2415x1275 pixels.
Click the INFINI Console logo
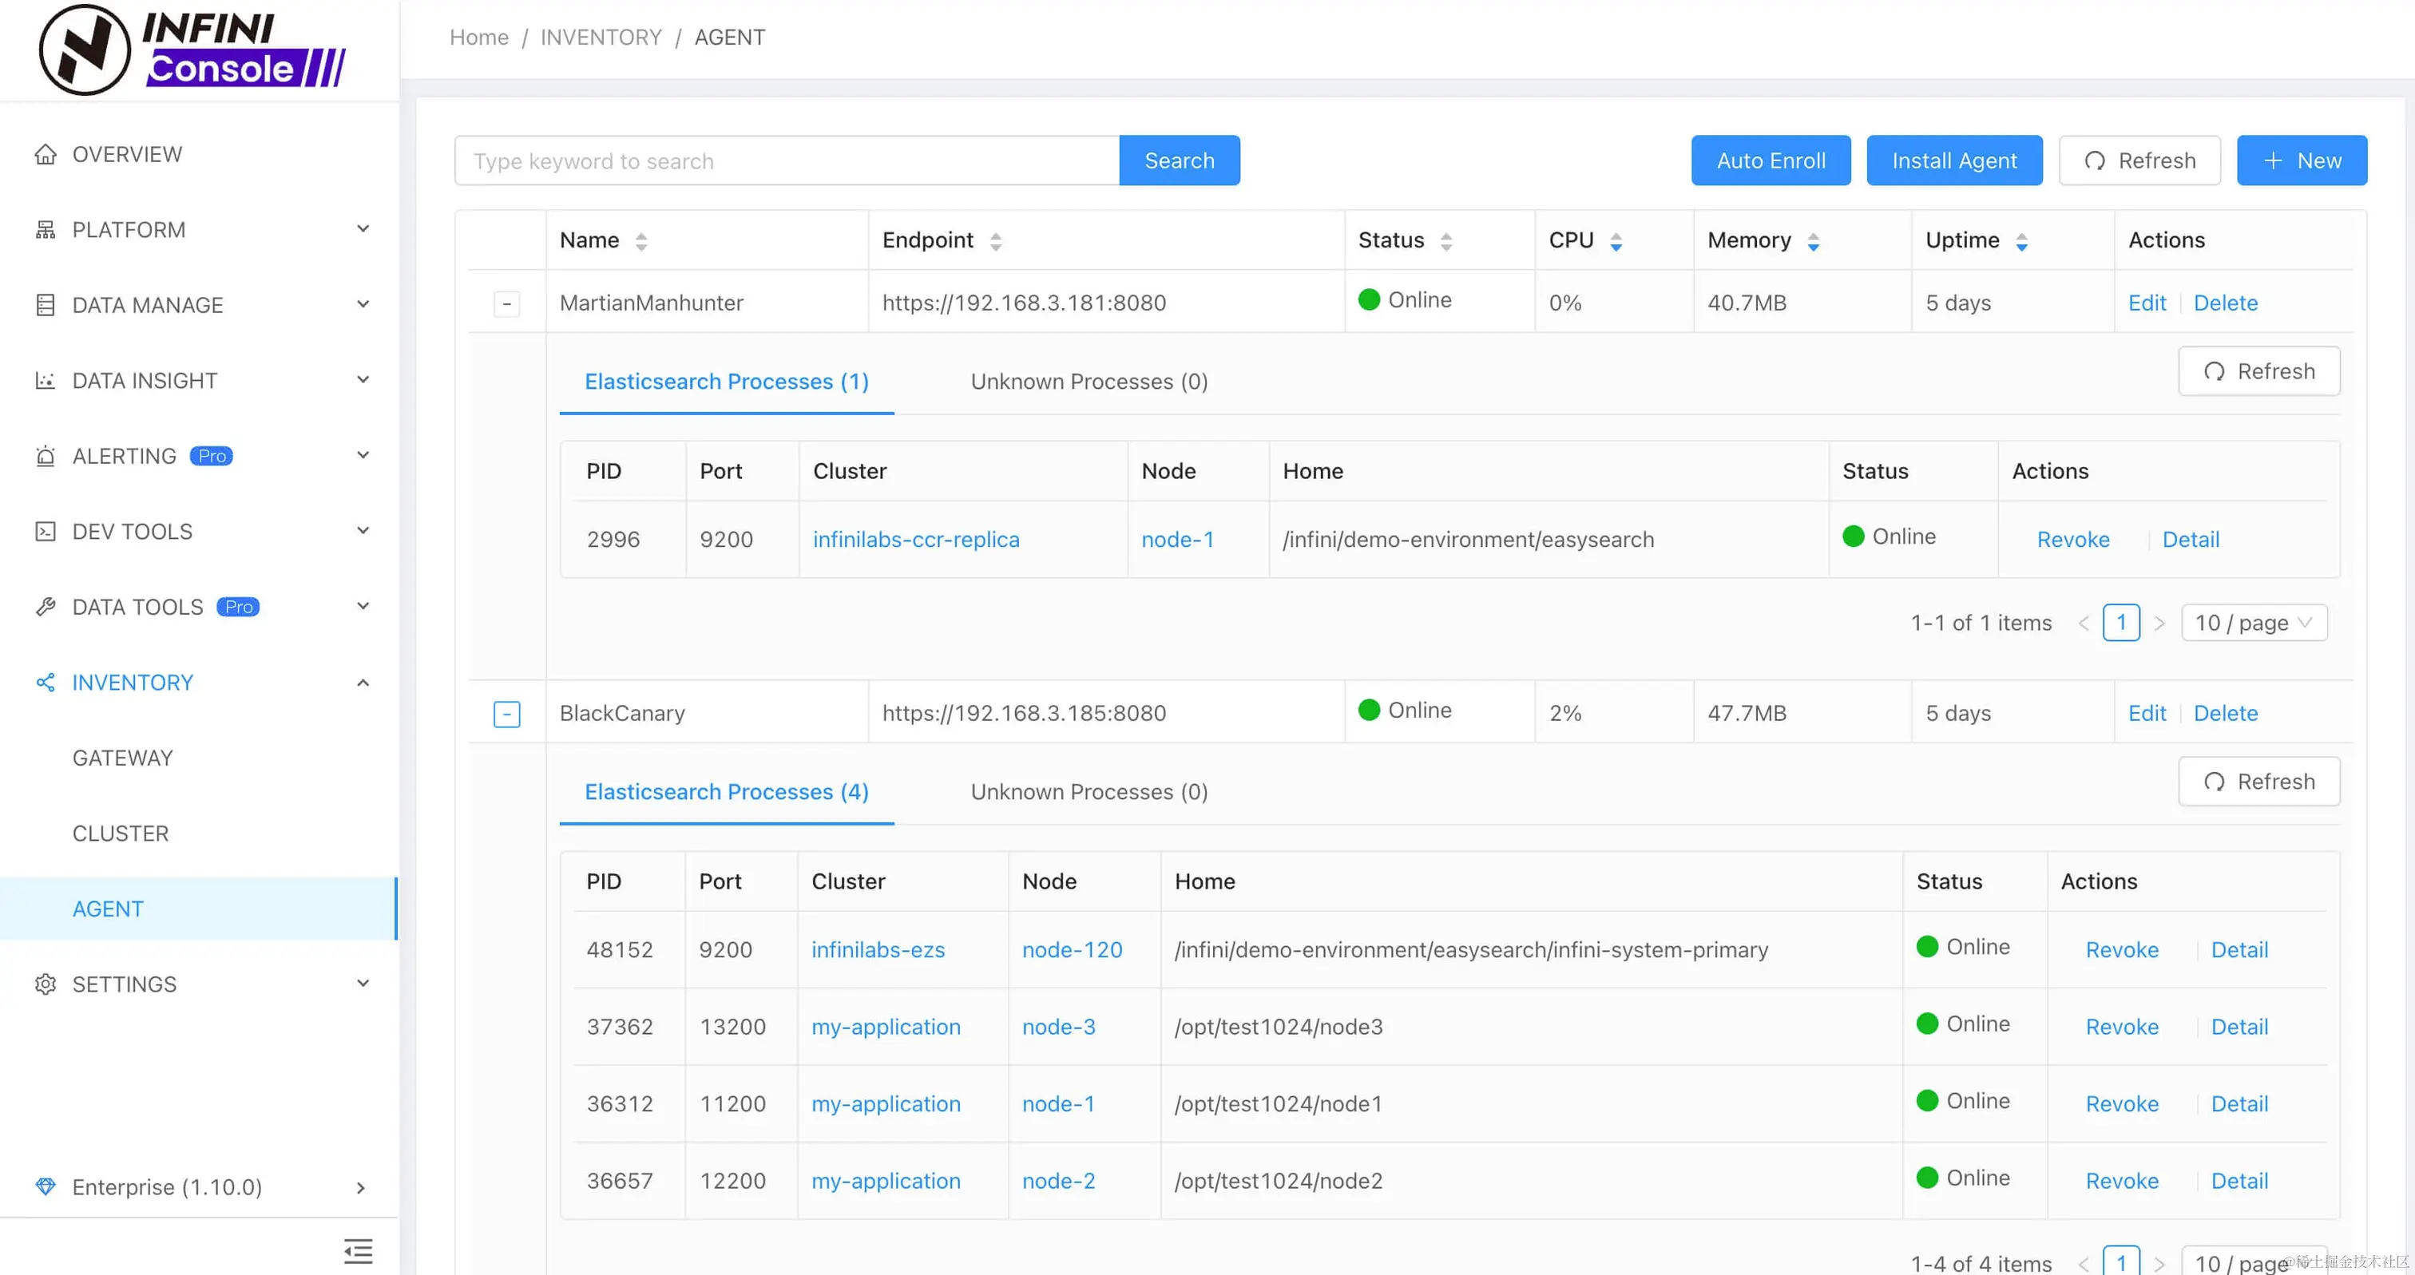click(x=192, y=49)
